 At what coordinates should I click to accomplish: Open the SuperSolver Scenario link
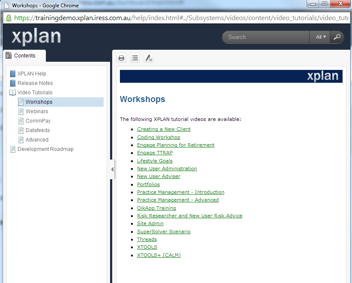coord(164,232)
